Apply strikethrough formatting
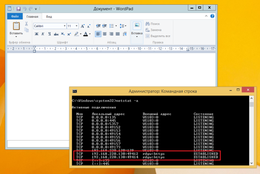This screenshot has height=174, width=260. tap(56, 34)
